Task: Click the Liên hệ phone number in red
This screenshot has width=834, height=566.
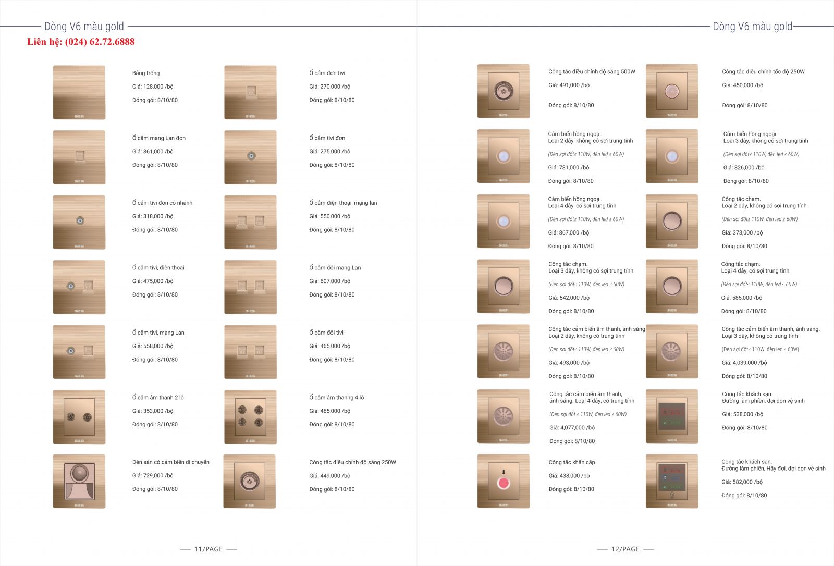Action: 81,42
